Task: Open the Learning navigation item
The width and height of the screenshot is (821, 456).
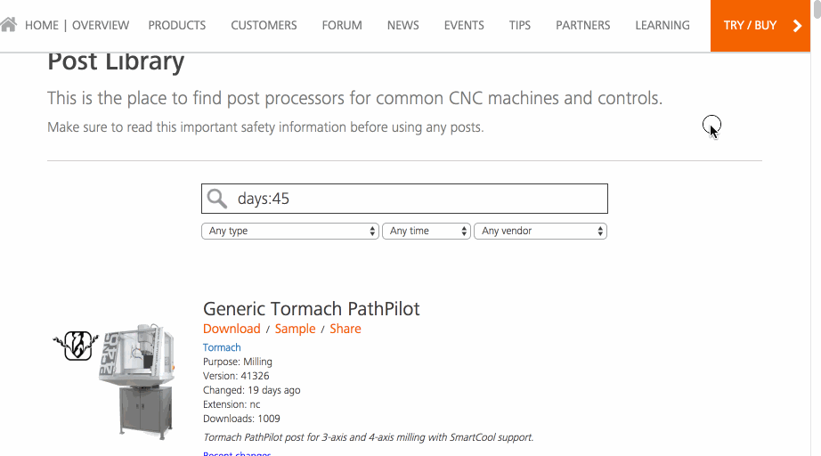Action: (662, 25)
